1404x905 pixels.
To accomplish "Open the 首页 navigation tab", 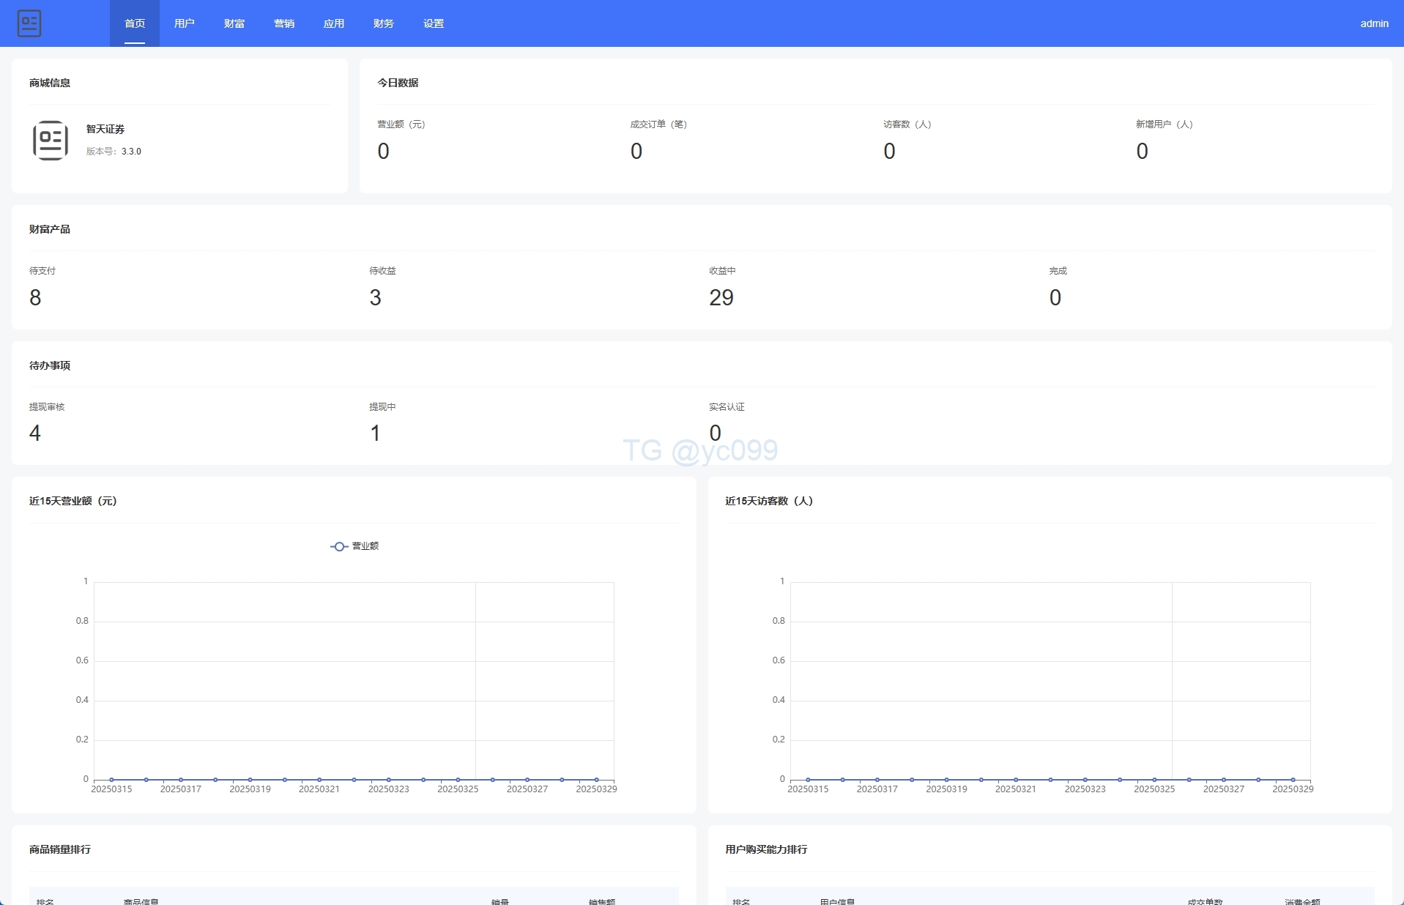I will click(x=135, y=23).
